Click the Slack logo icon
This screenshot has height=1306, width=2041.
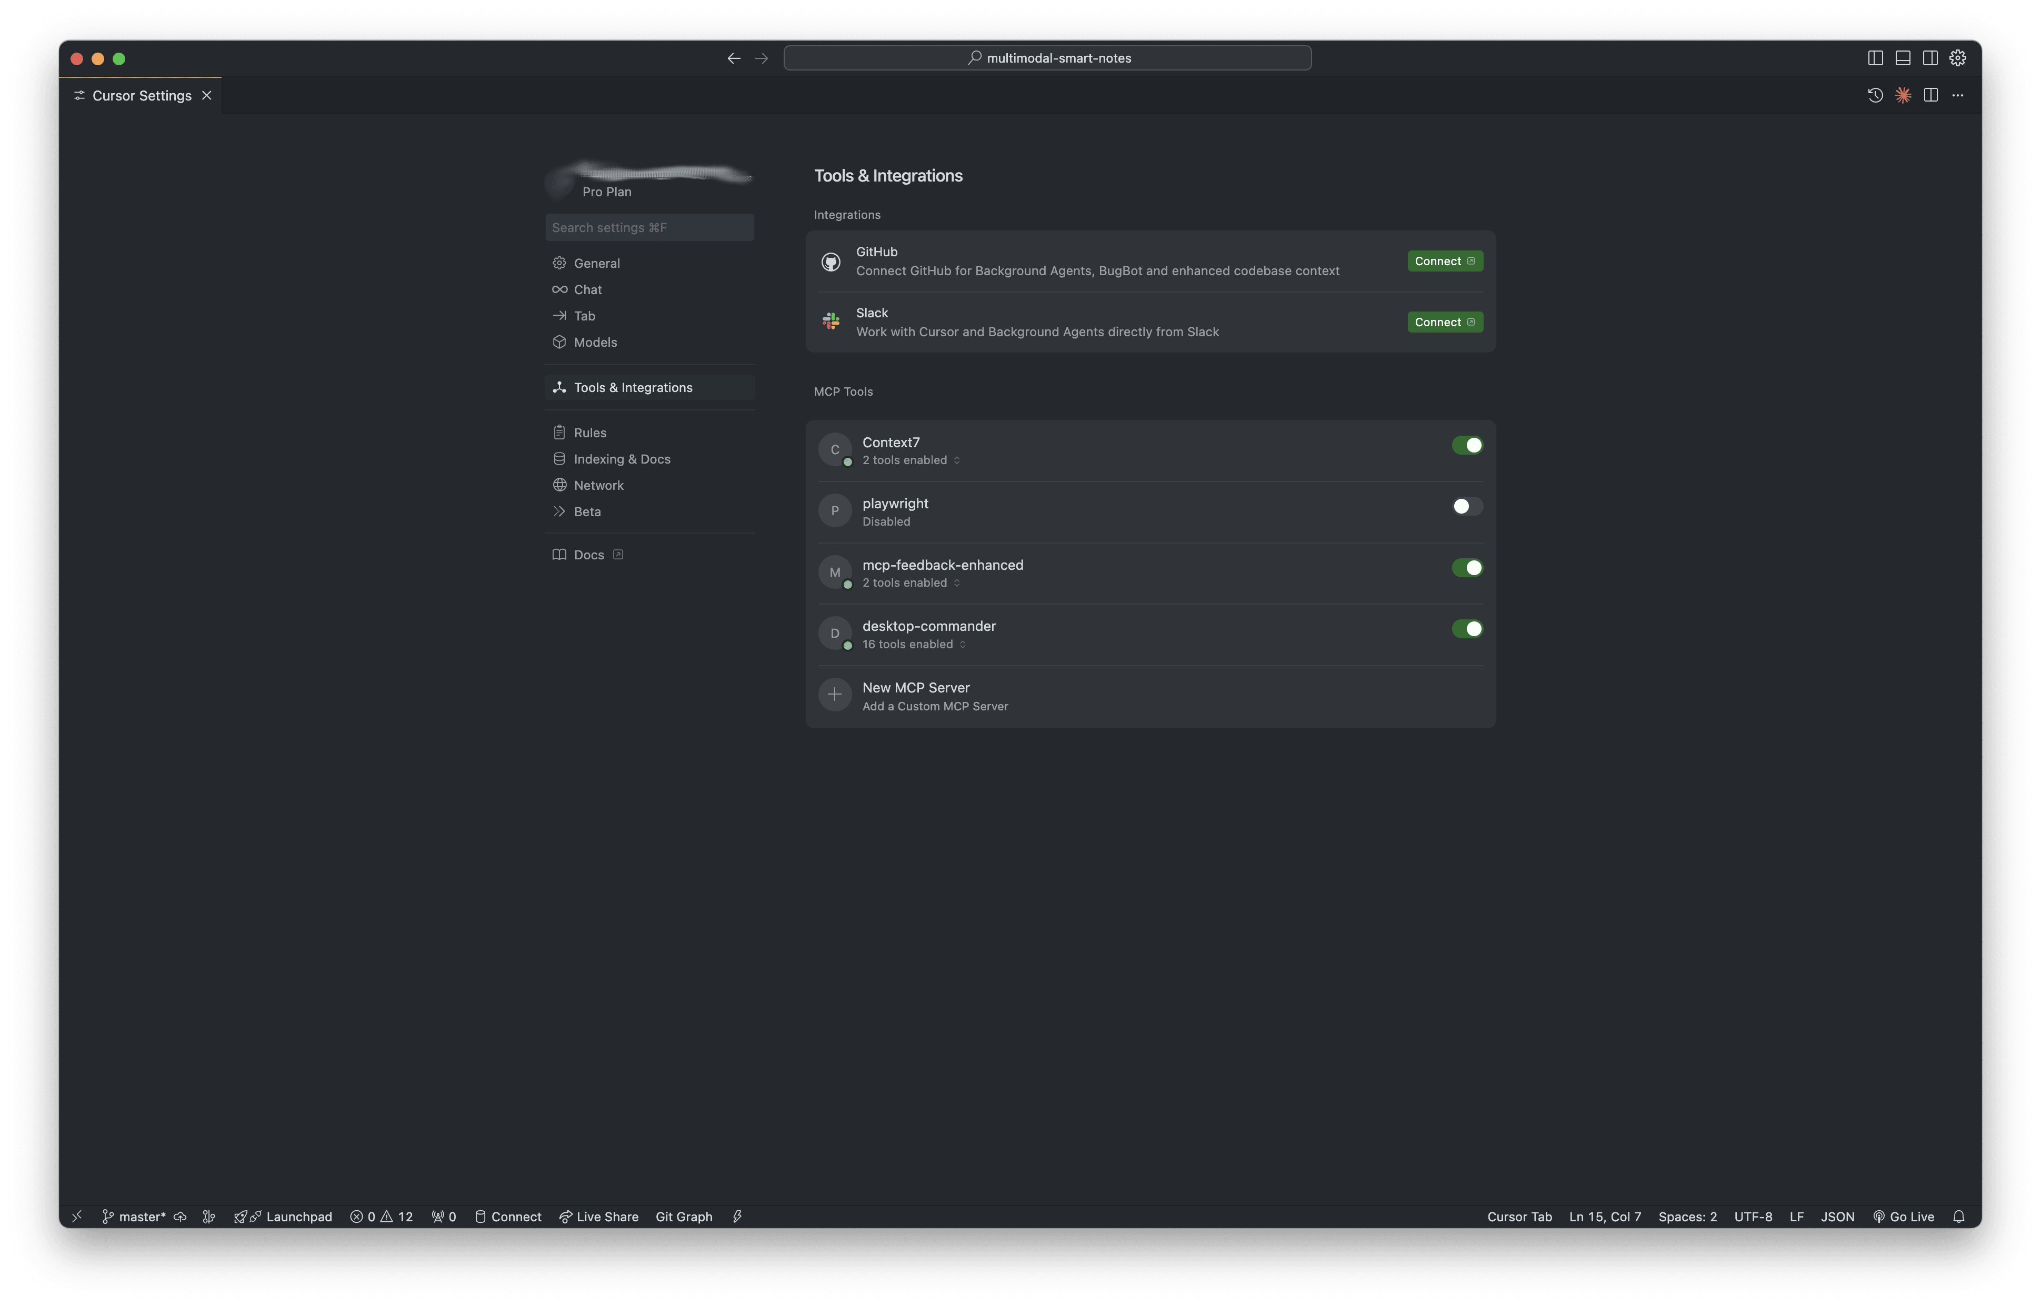[832, 322]
